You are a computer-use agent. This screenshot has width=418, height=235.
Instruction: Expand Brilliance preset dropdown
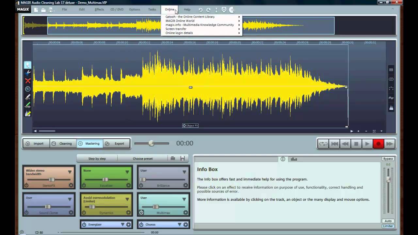click(x=184, y=172)
